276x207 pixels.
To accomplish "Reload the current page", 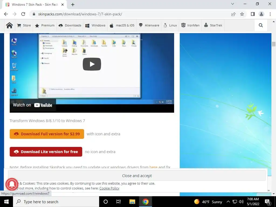I will 23,14.
